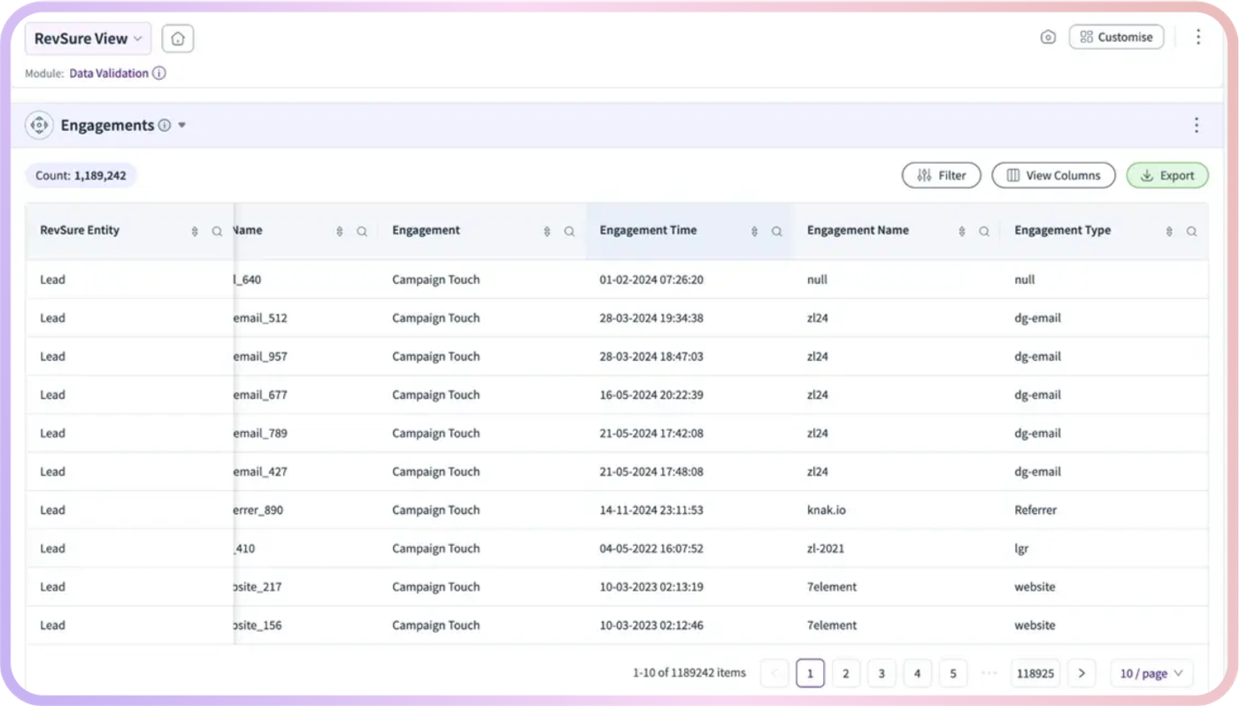Open the RevSure View dropdown
This screenshot has width=1239, height=706.
pyautogui.click(x=88, y=39)
